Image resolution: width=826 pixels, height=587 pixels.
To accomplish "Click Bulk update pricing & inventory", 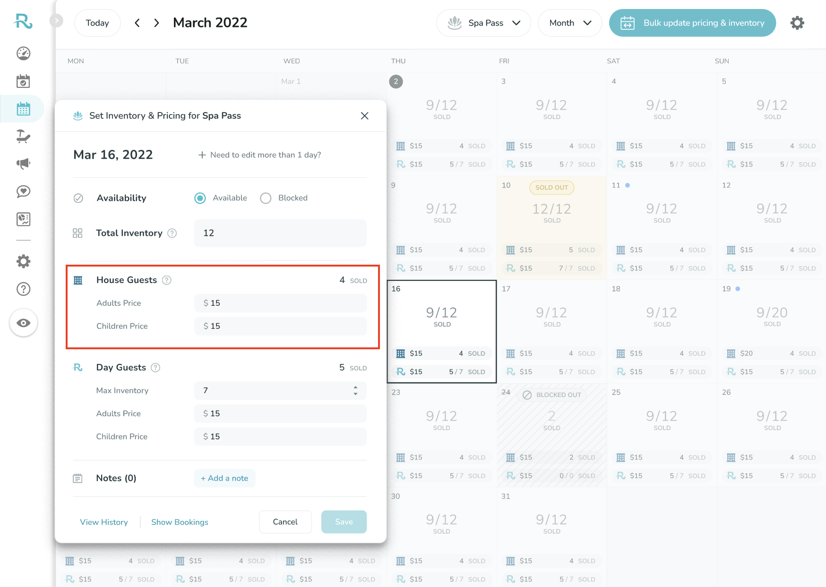I will click(x=692, y=23).
